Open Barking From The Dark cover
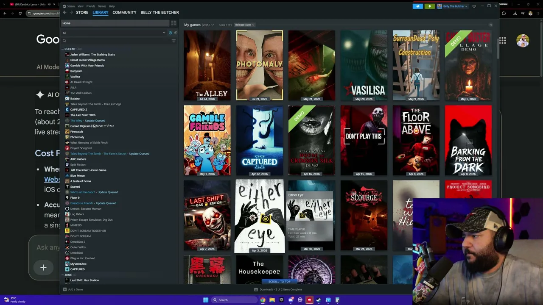543x305 pixels. [468, 140]
